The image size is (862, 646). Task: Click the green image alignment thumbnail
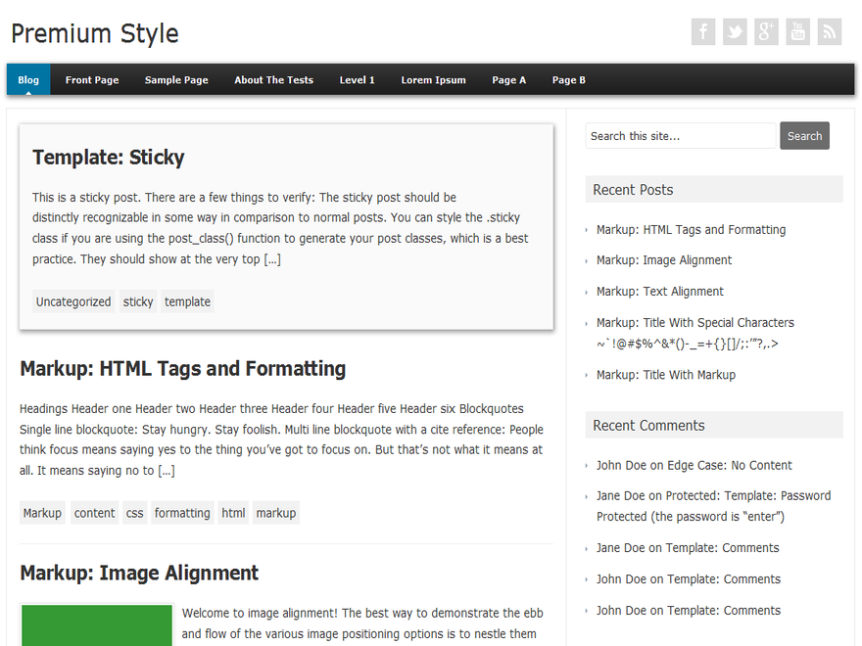96,625
